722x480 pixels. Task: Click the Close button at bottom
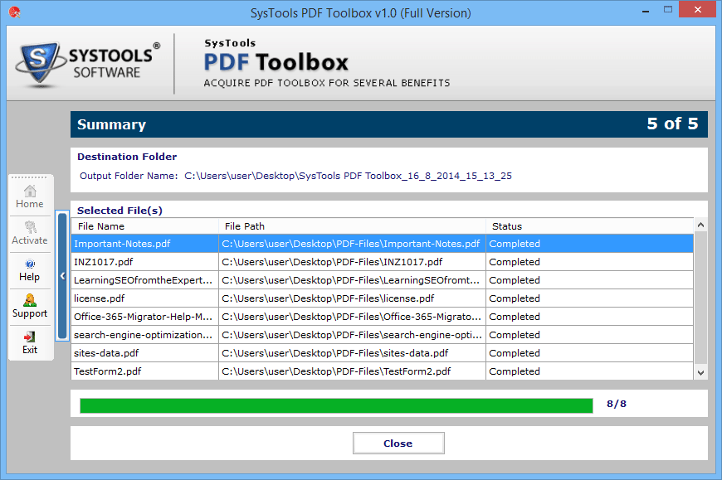(398, 444)
